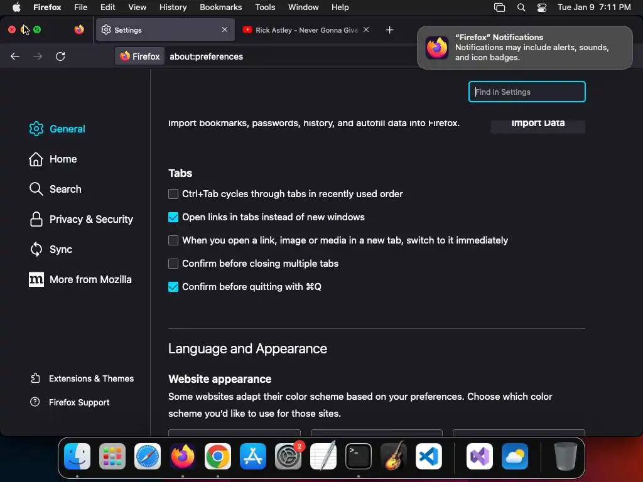The width and height of the screenshot is (643, 482).
Task: Open Home settings category
Action: [53, 159]
